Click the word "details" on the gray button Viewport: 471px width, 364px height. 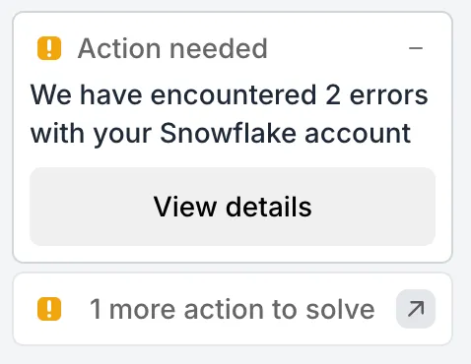click(x=269, y=207)
